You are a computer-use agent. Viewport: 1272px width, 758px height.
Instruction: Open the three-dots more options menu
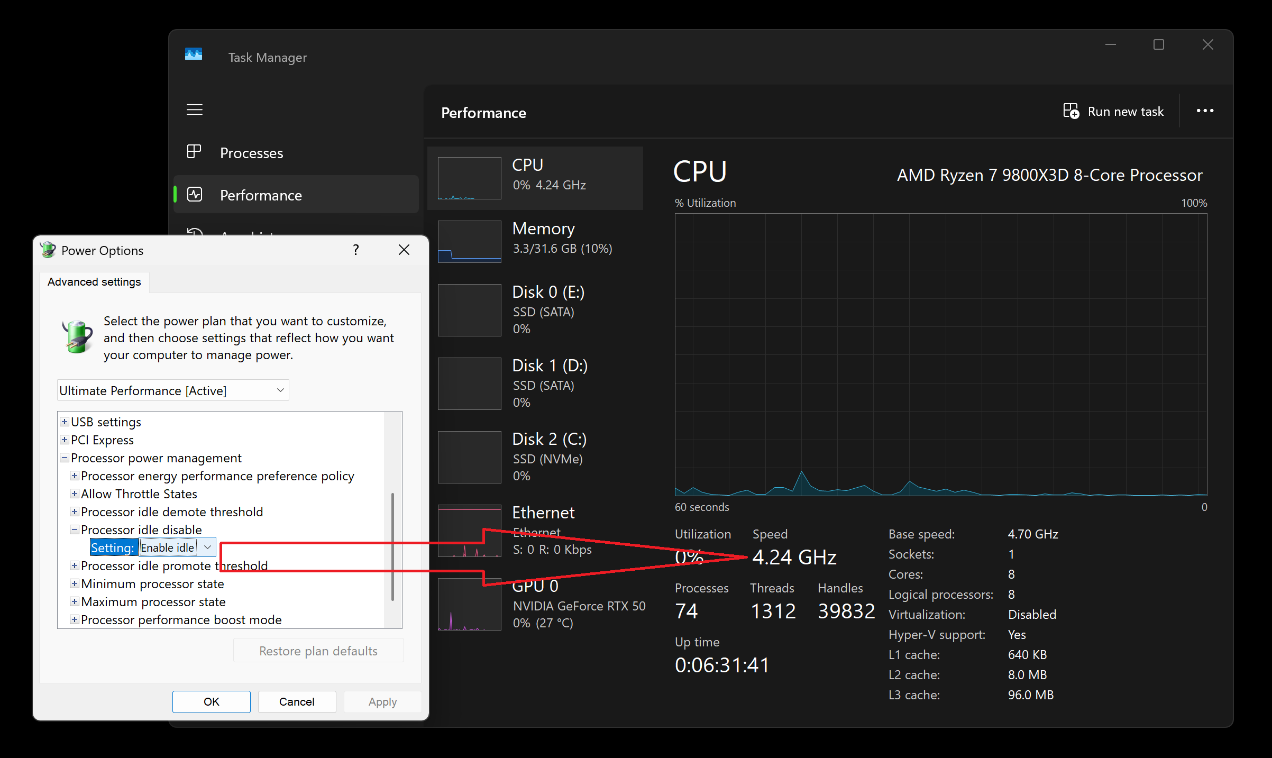[1205, 111]
